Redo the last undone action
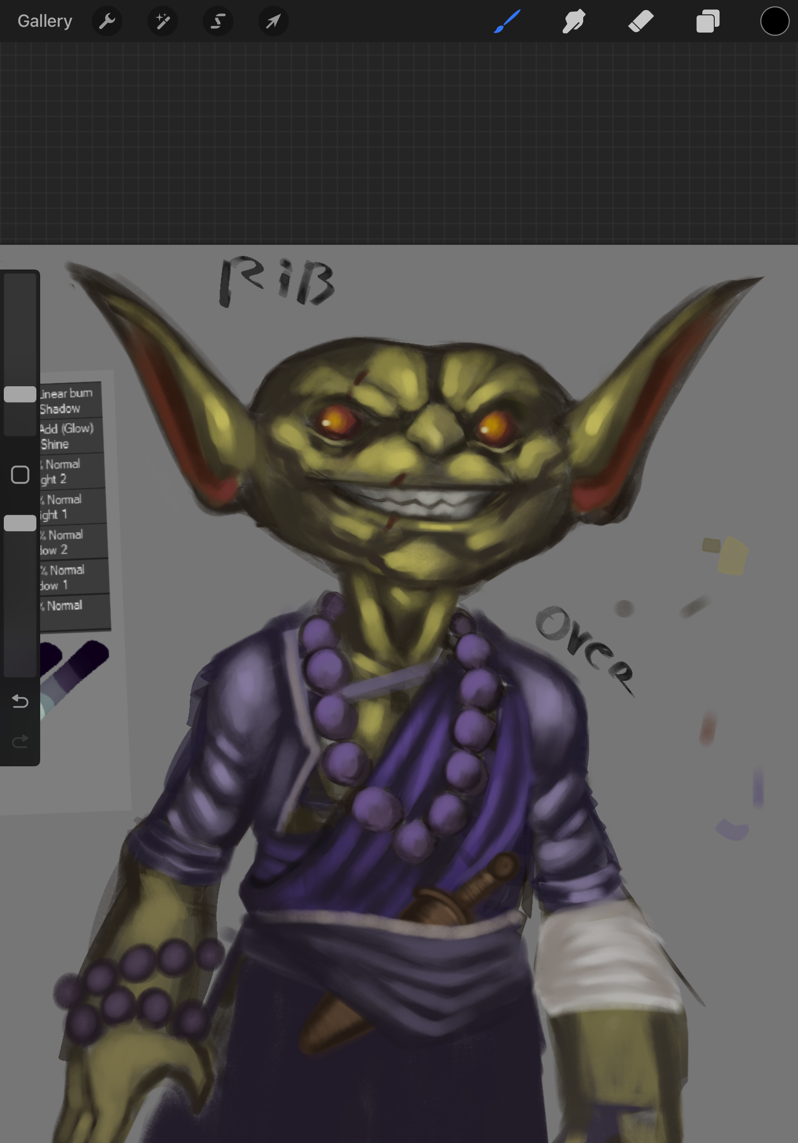This screenshot has width=798, height=1143. (x=20, y=742)
